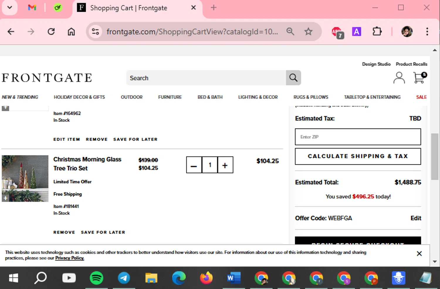440x289 pixels.
Task: Click the Gmail pinned tab icon
Action: (x=32, y=8)
